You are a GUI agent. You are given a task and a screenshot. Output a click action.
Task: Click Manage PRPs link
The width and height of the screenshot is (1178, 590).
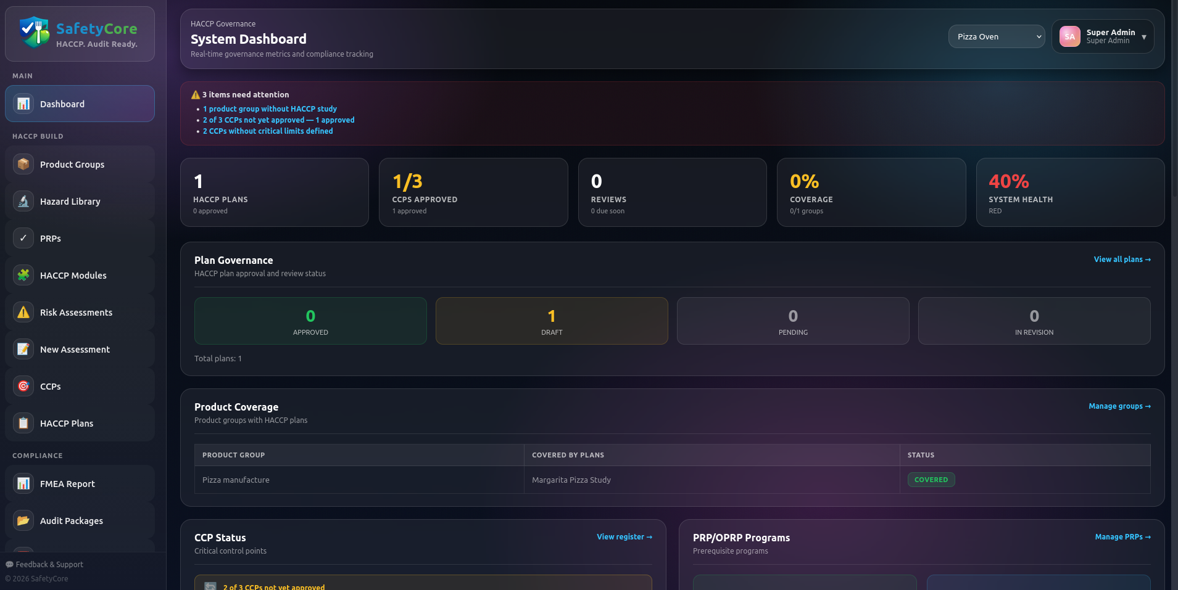pyautogui.click(x=1122, y=537)
